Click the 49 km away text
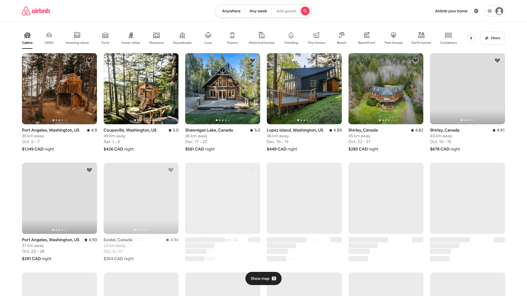The width and height of the screenshot is (527, 296). click(114, 136)
